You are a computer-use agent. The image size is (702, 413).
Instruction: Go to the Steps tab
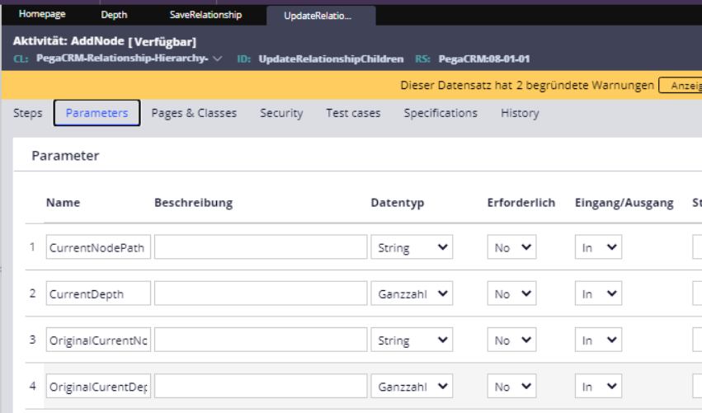coord(28,113)
